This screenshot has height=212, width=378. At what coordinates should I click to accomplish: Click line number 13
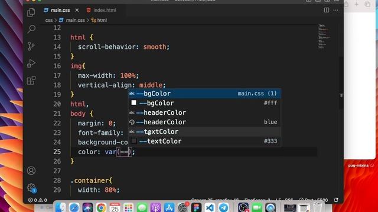(57, 37)
